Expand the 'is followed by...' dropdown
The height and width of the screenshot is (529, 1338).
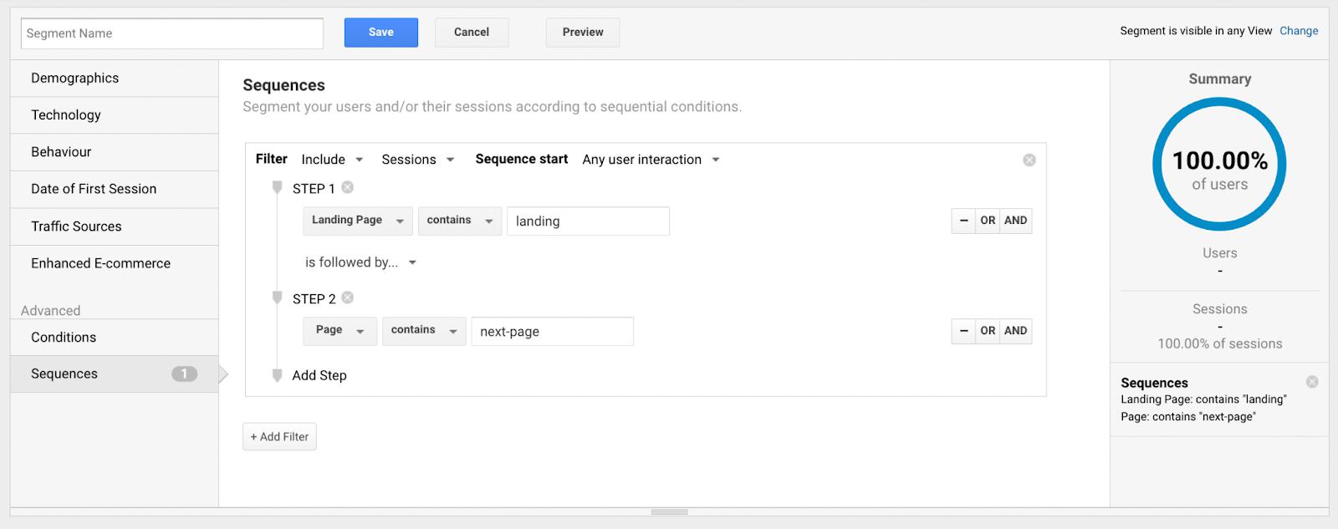pos(360,262)
